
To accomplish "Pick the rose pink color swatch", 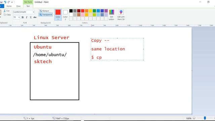I will (x=83, y=14).
